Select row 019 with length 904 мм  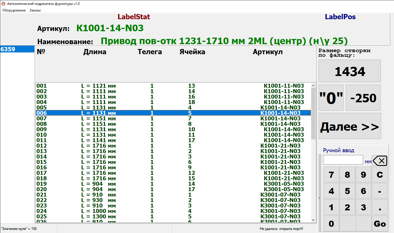pos(173,184)
